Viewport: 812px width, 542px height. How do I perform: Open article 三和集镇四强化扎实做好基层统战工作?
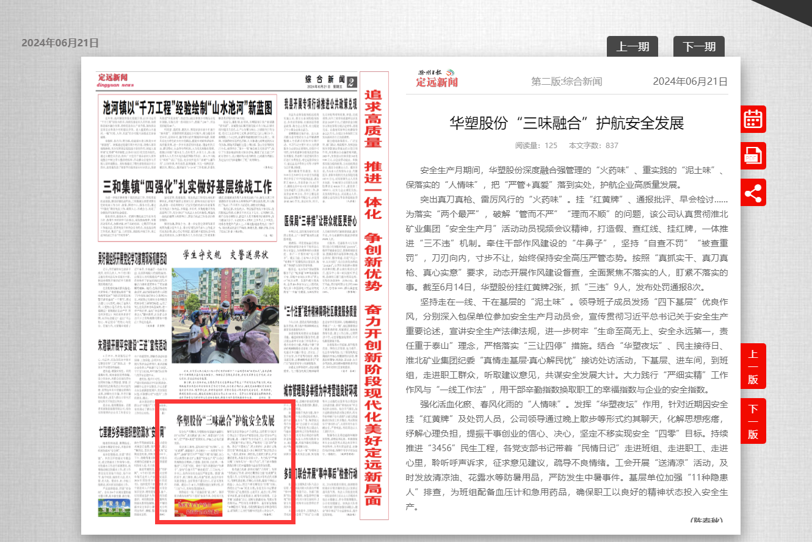click(187, 186)
